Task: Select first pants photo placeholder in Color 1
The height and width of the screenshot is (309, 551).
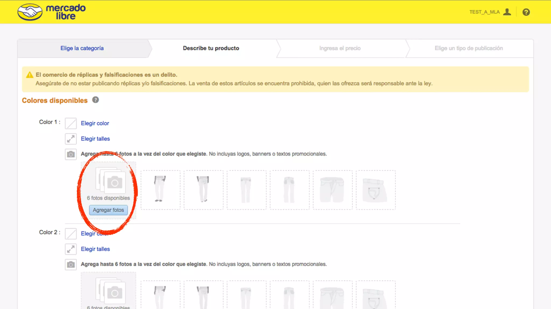Action: pos(160,190)
